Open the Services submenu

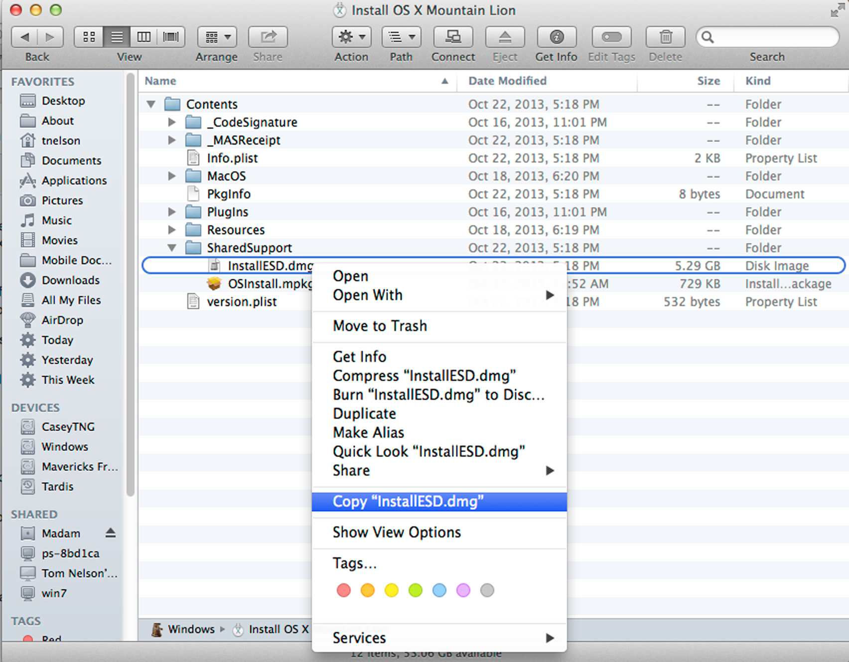tap(439, 638)
